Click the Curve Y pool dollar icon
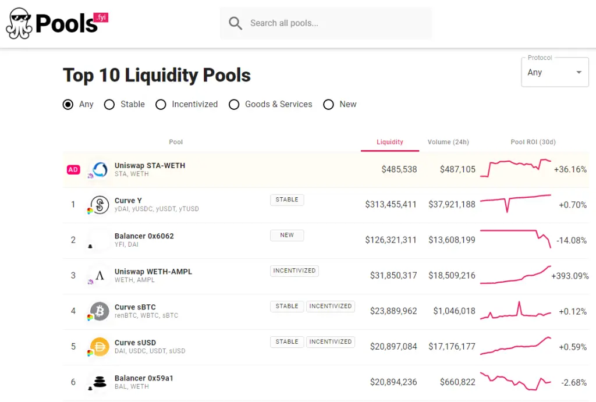Image resolution: width=596 pixels, height=402 pixels. point(100,205)
